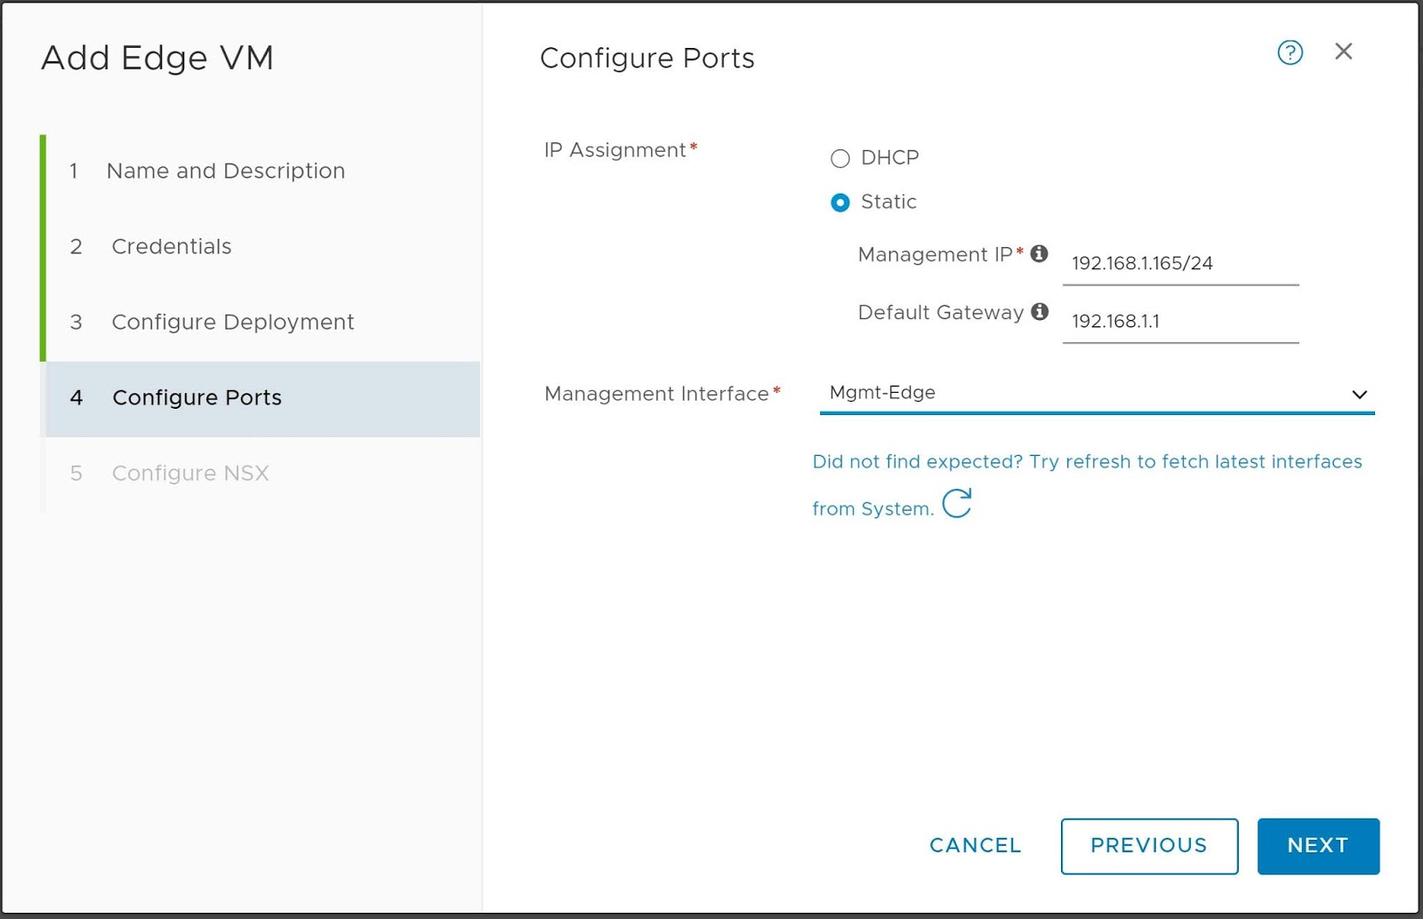Click the Default Gateway info icon
This screenshot has width=1423, height=919.
pyautogui.click(x=1039, y=312)
